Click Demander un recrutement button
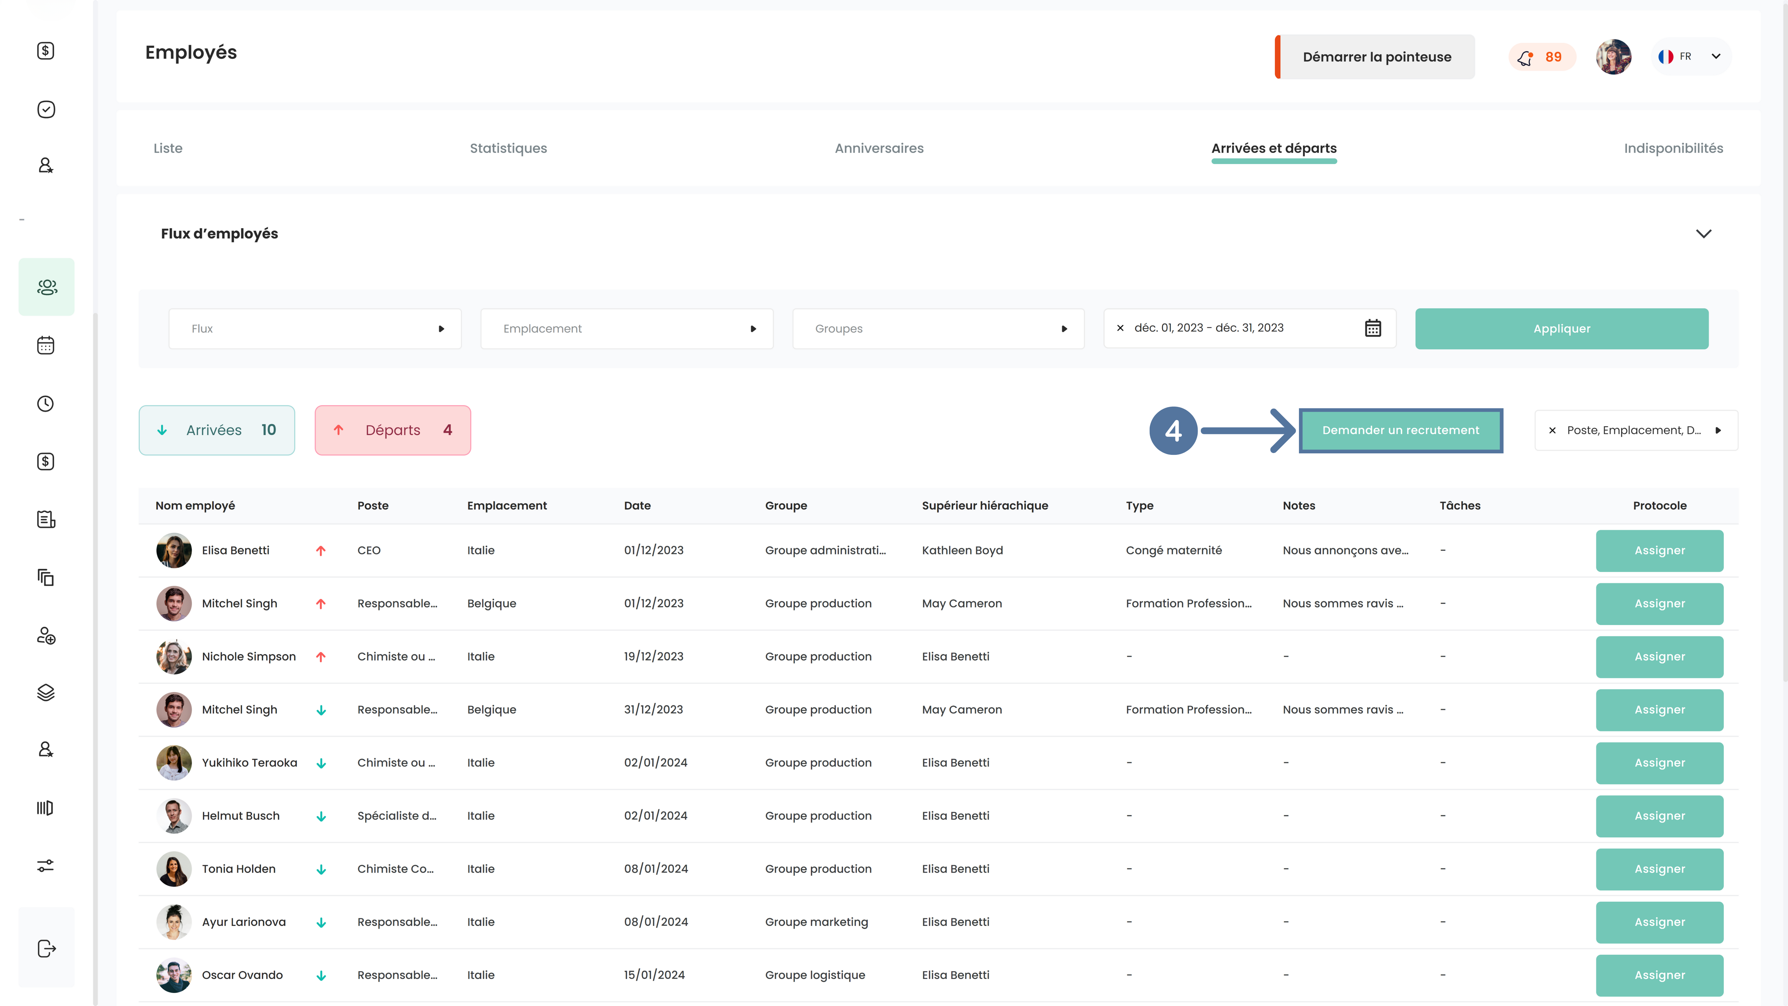The height and width of the screenshot is (1006, 1788). (x=1401, y=430)
